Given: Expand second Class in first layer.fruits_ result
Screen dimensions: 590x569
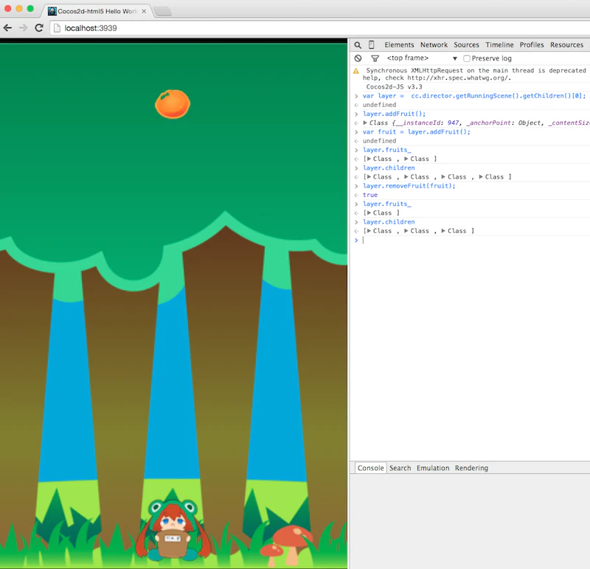Looking at the screenshot, I should point(406,159).
